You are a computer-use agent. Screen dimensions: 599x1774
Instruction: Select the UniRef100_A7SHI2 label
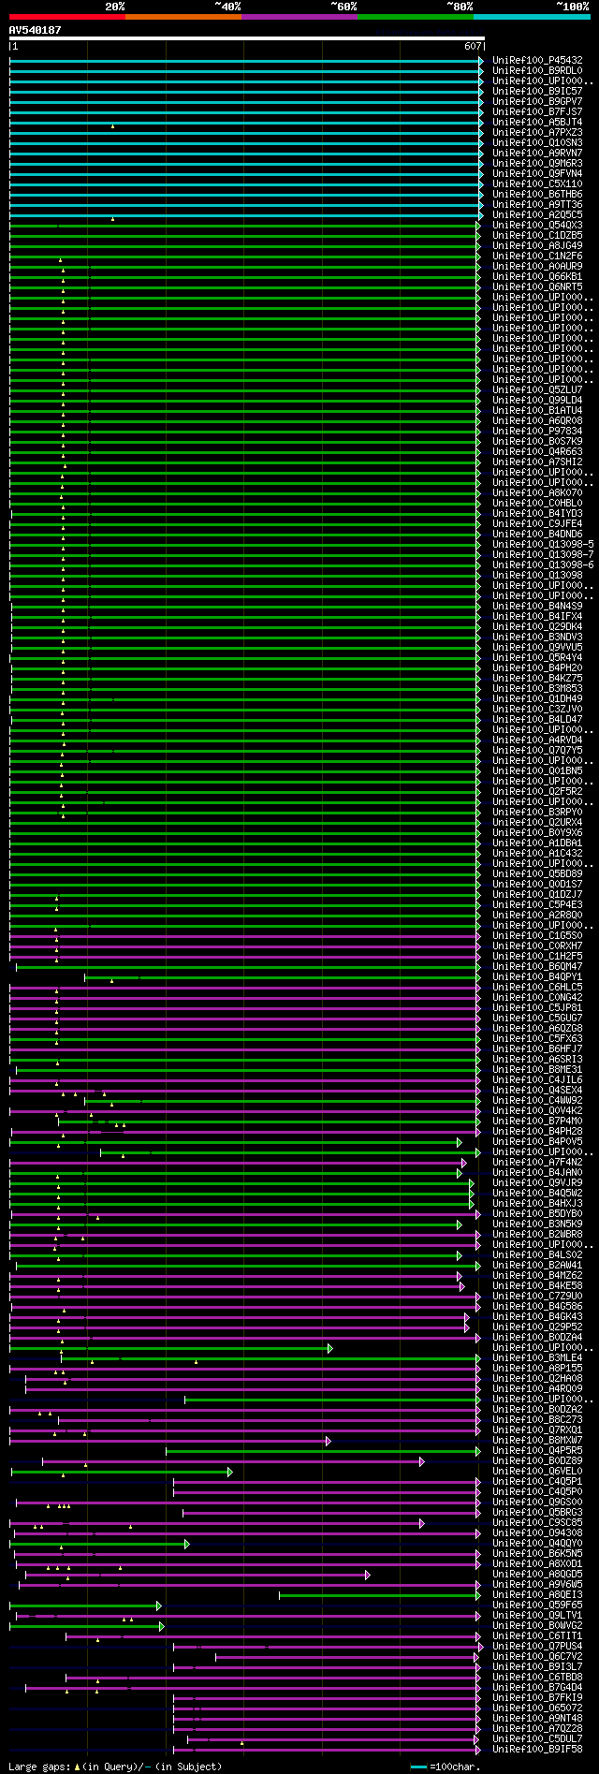(537, 462)
